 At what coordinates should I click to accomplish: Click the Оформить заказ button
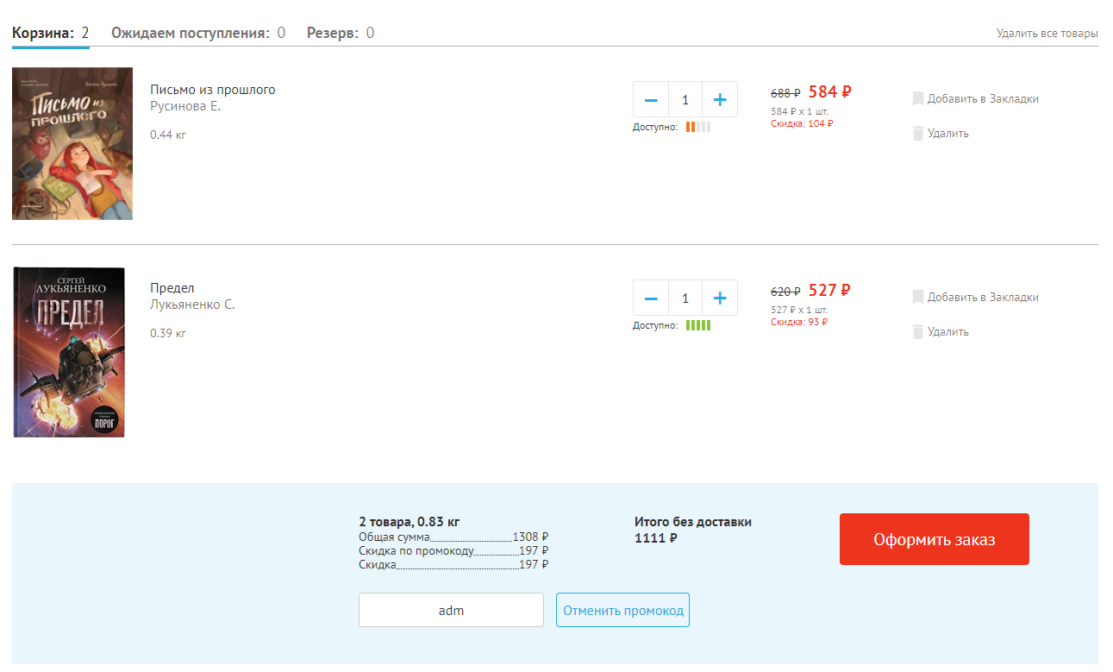934,540
